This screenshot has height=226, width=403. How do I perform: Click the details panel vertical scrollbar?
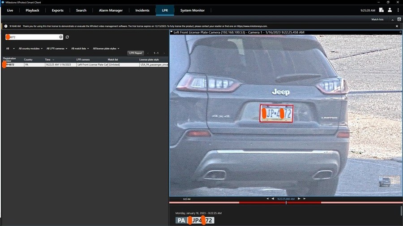click(401, 211)
